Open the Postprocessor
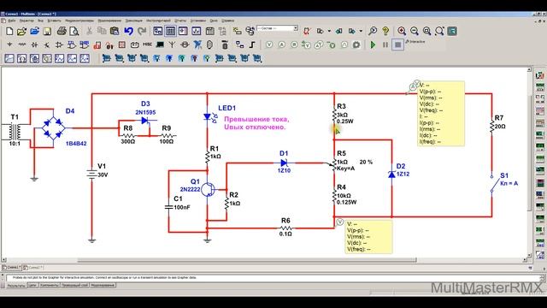This screenshot has height=308, width=547. click(x=209, y=32)
